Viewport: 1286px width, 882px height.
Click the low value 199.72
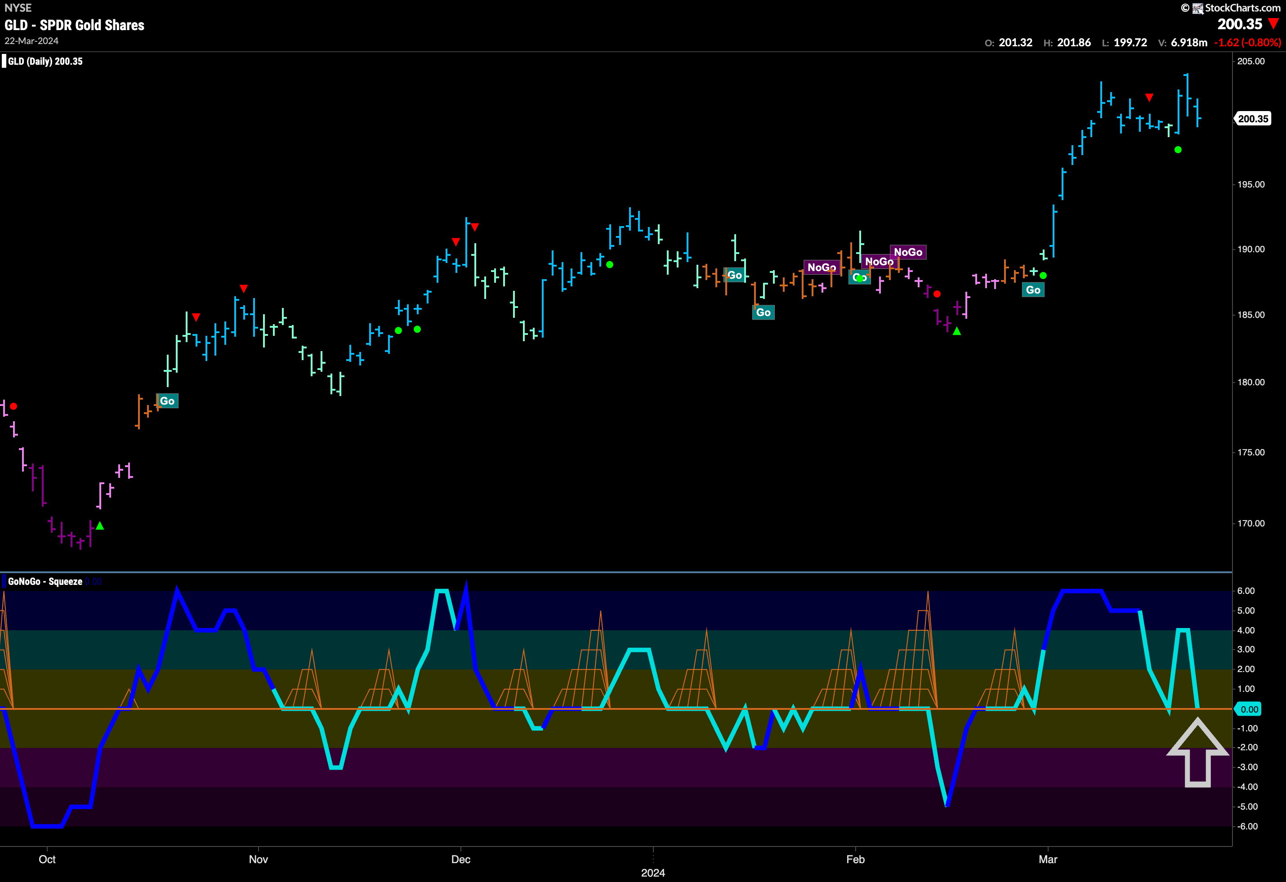[1130, 43]
